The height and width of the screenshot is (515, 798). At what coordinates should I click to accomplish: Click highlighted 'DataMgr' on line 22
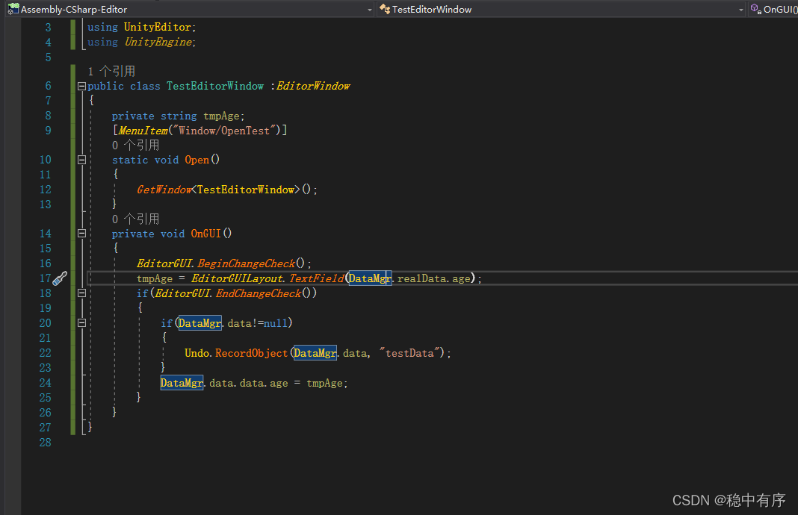coord(315,353)
